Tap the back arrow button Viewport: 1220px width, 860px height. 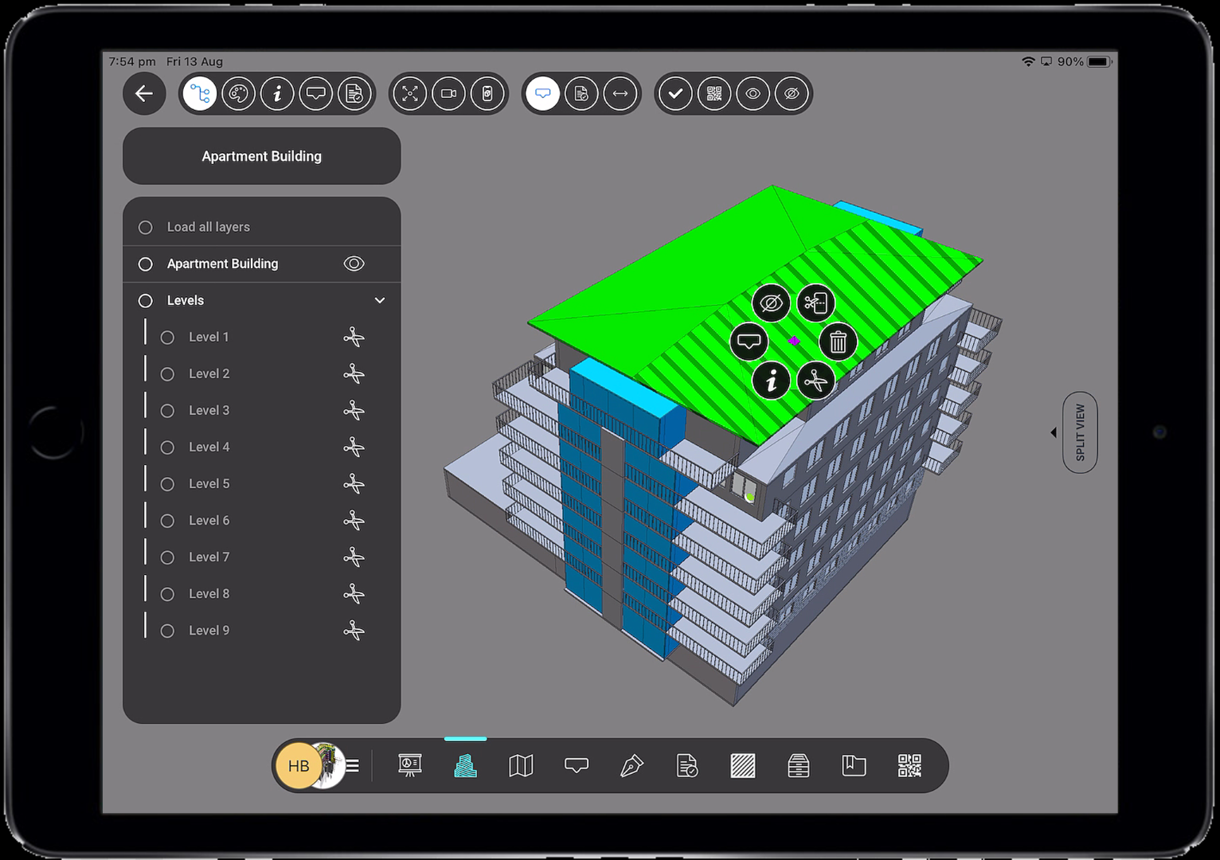point(144,94)
